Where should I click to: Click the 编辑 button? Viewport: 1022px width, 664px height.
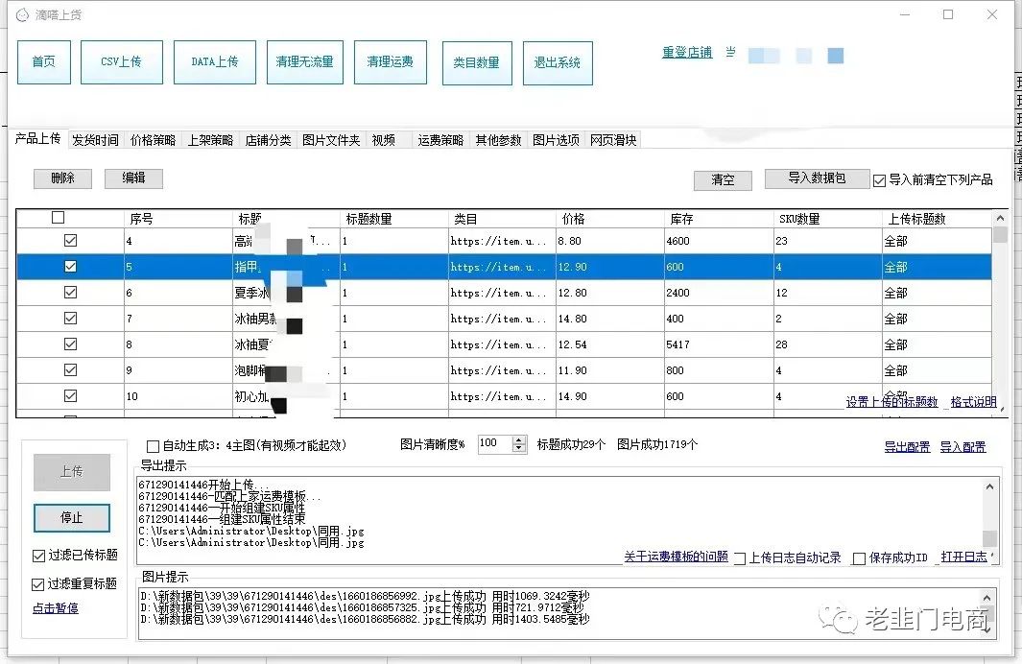[133, 178]
